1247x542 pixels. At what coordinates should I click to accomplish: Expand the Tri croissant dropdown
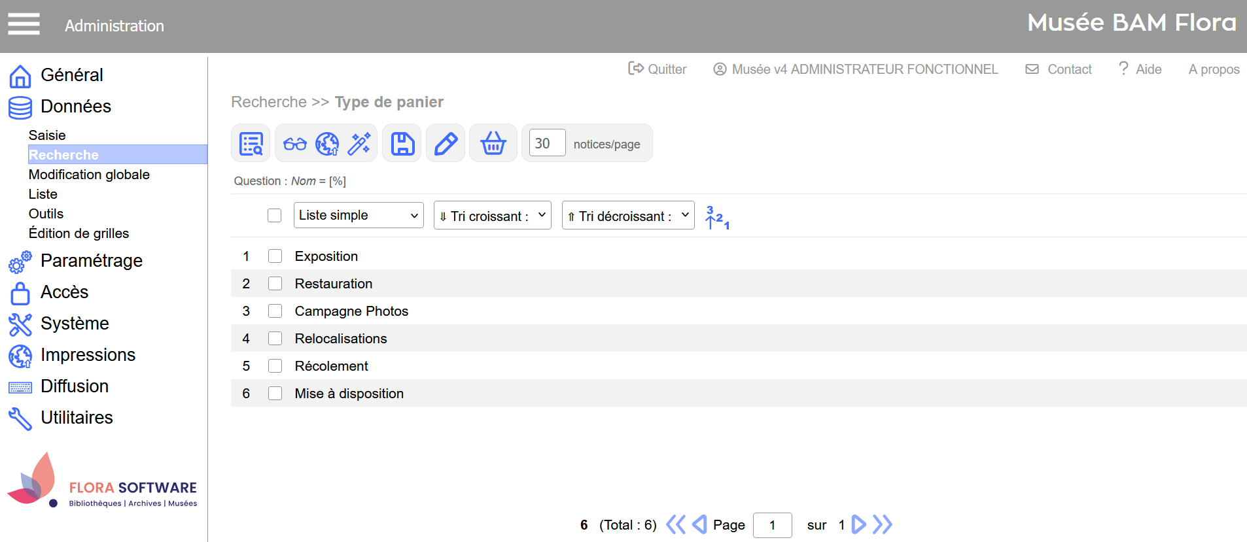pyautogui.click(x=492, y=216)
